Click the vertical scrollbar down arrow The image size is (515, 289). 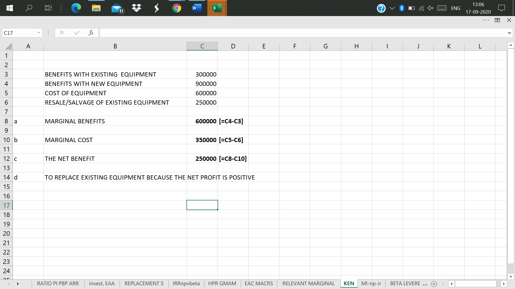tap(510, 276)
